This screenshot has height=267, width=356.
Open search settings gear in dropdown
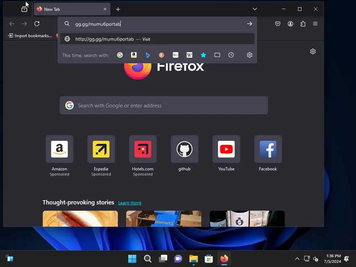pyautogui.click(x=250, y=55)
